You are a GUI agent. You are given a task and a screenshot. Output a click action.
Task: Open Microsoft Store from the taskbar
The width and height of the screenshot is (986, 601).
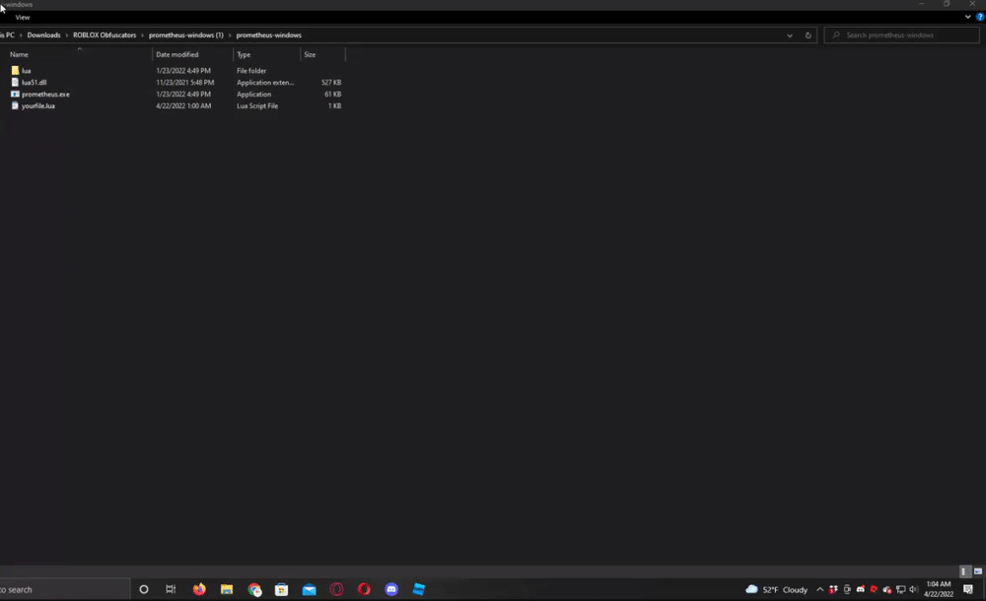click(282, 590)
